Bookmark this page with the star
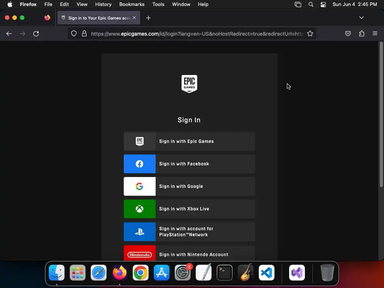 point(310,33)
